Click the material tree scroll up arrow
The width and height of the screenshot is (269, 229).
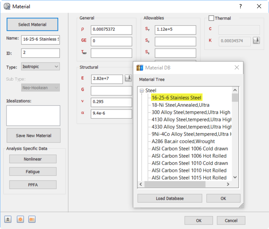click(235, 90)
